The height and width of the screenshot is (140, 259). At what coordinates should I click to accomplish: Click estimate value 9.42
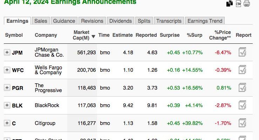click(128, 105)
